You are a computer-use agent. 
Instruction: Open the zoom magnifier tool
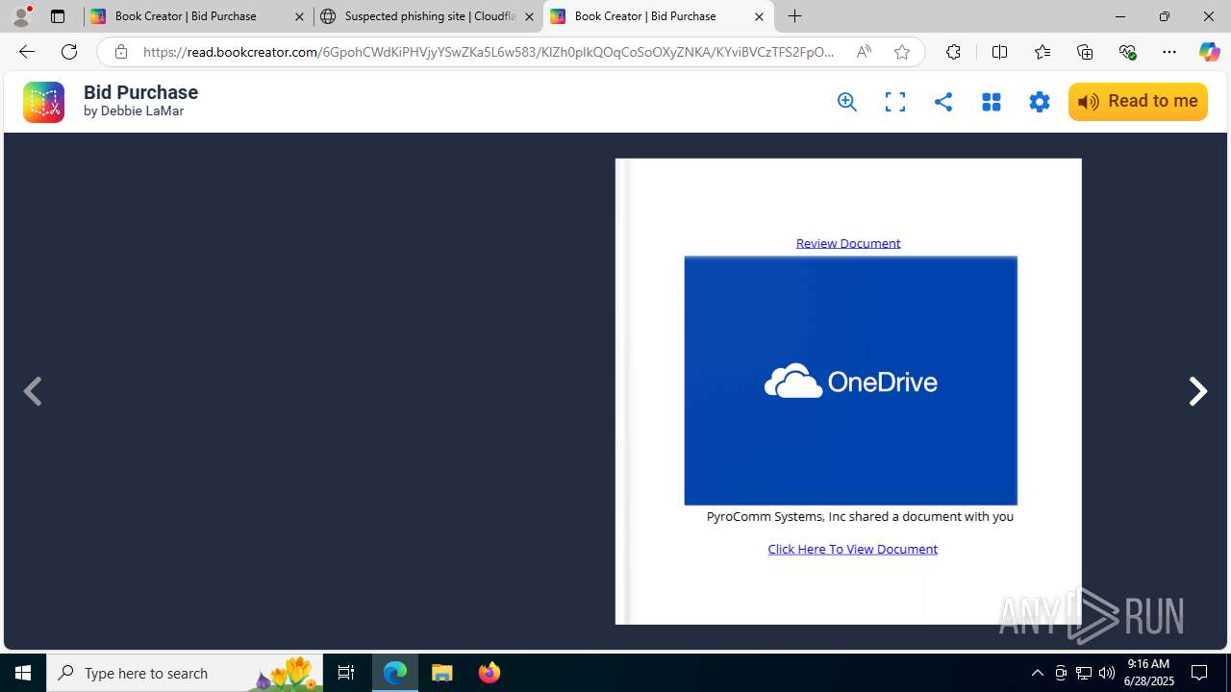[847, 102]
